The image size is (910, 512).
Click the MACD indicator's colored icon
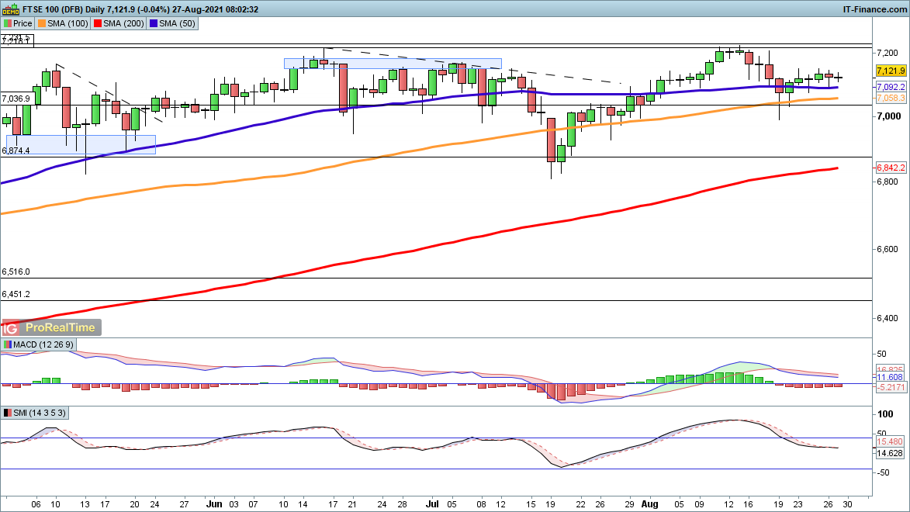(8, 344)
